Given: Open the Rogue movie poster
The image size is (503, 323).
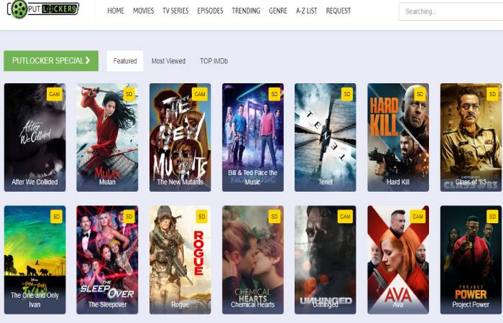Looking at the screenshot, I should 180,260.
